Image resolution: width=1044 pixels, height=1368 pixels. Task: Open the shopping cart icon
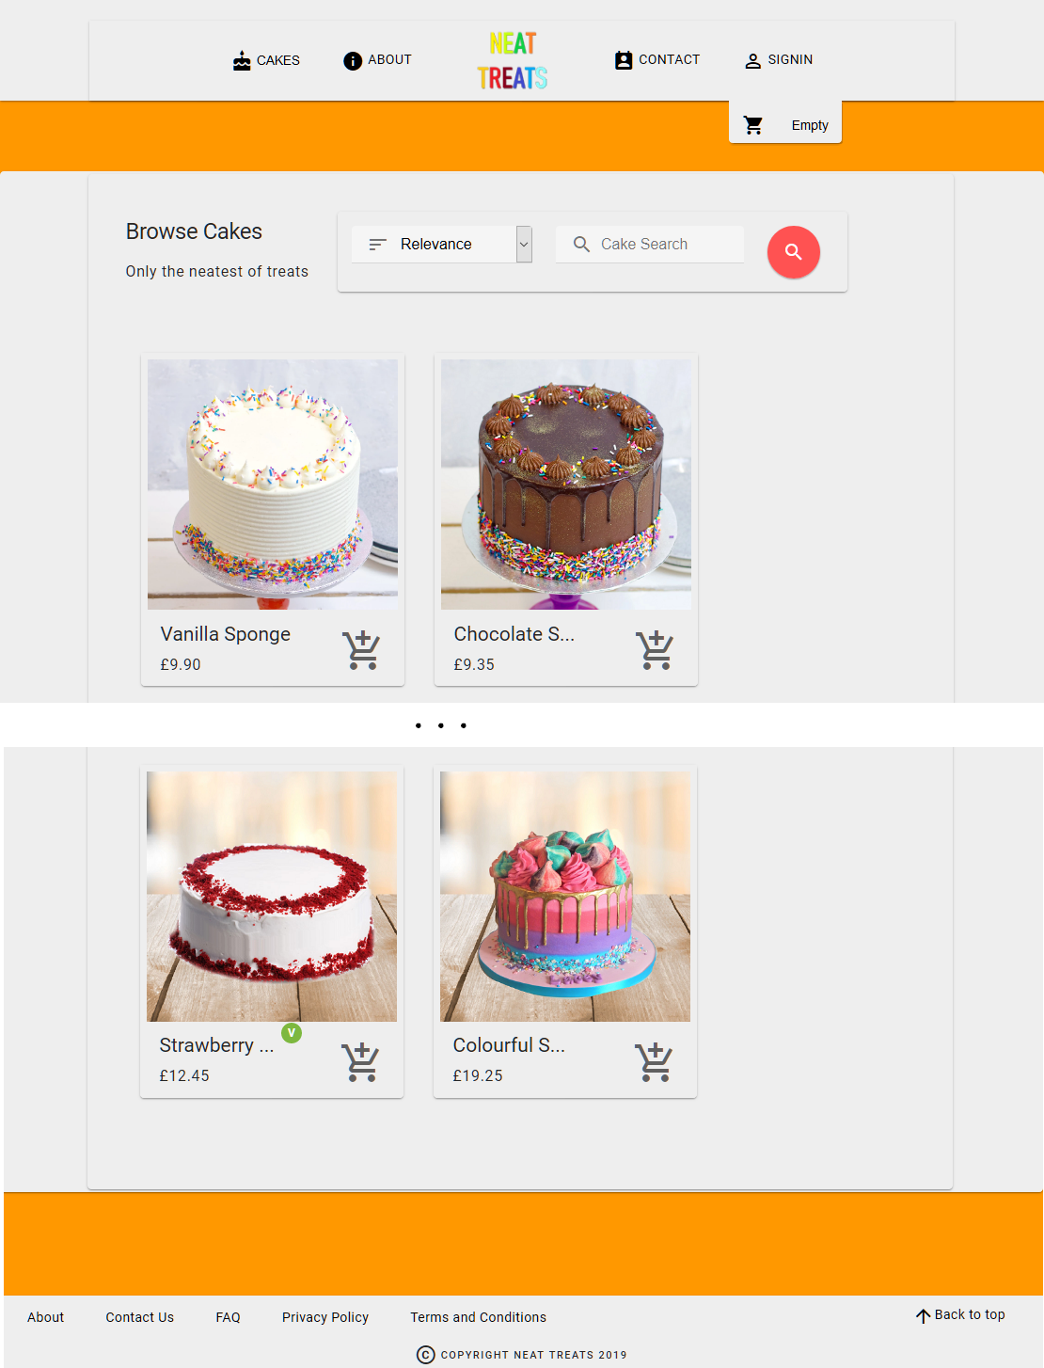(753, 125)
